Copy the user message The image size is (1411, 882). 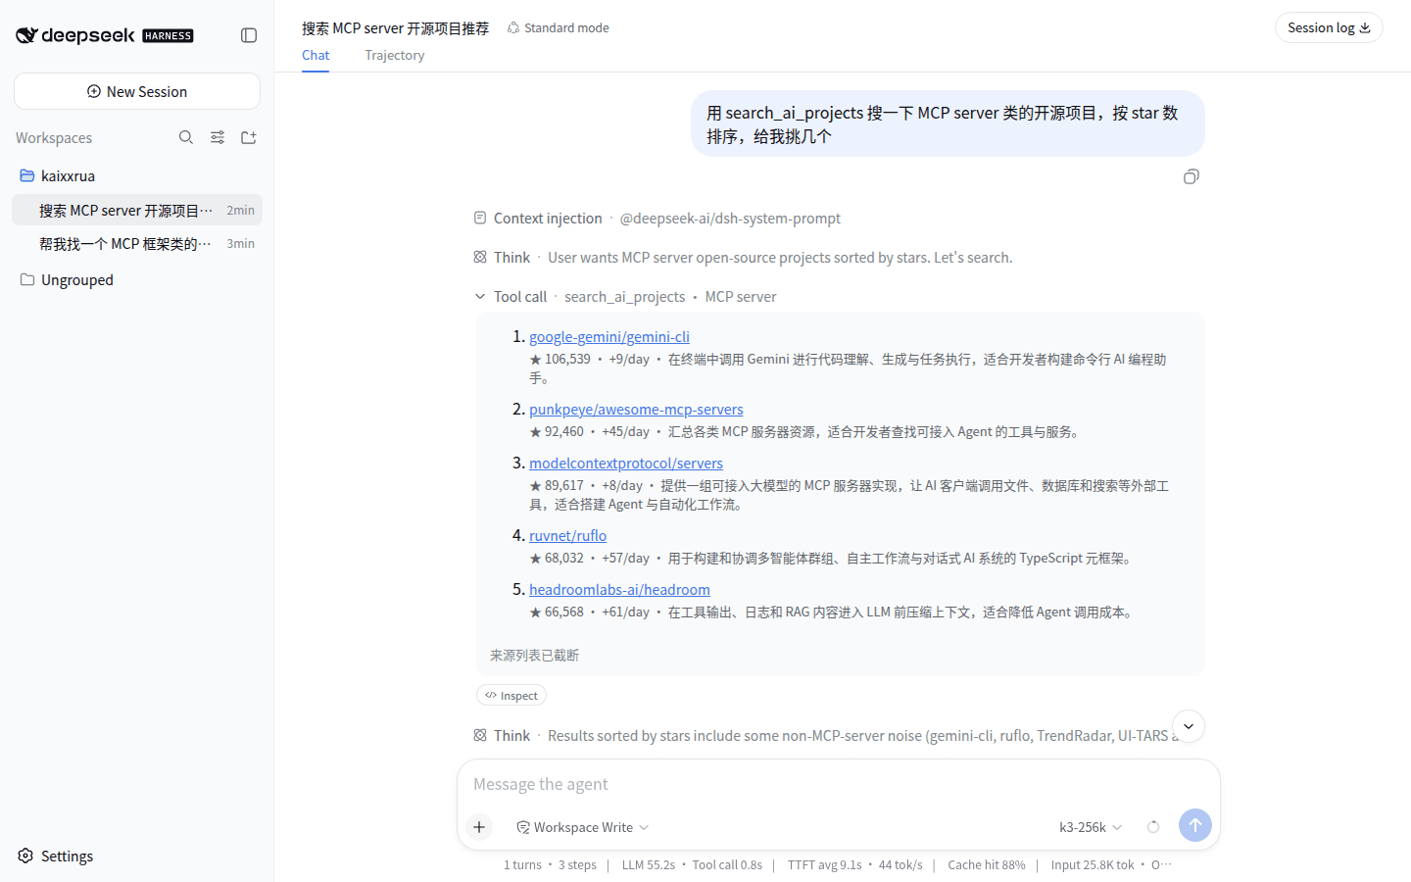(x=1192, y=176)
